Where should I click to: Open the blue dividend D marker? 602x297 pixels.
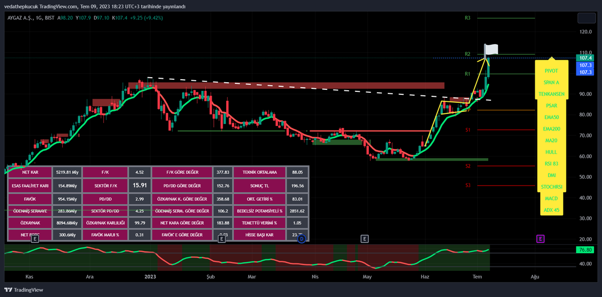coord(302,239)
